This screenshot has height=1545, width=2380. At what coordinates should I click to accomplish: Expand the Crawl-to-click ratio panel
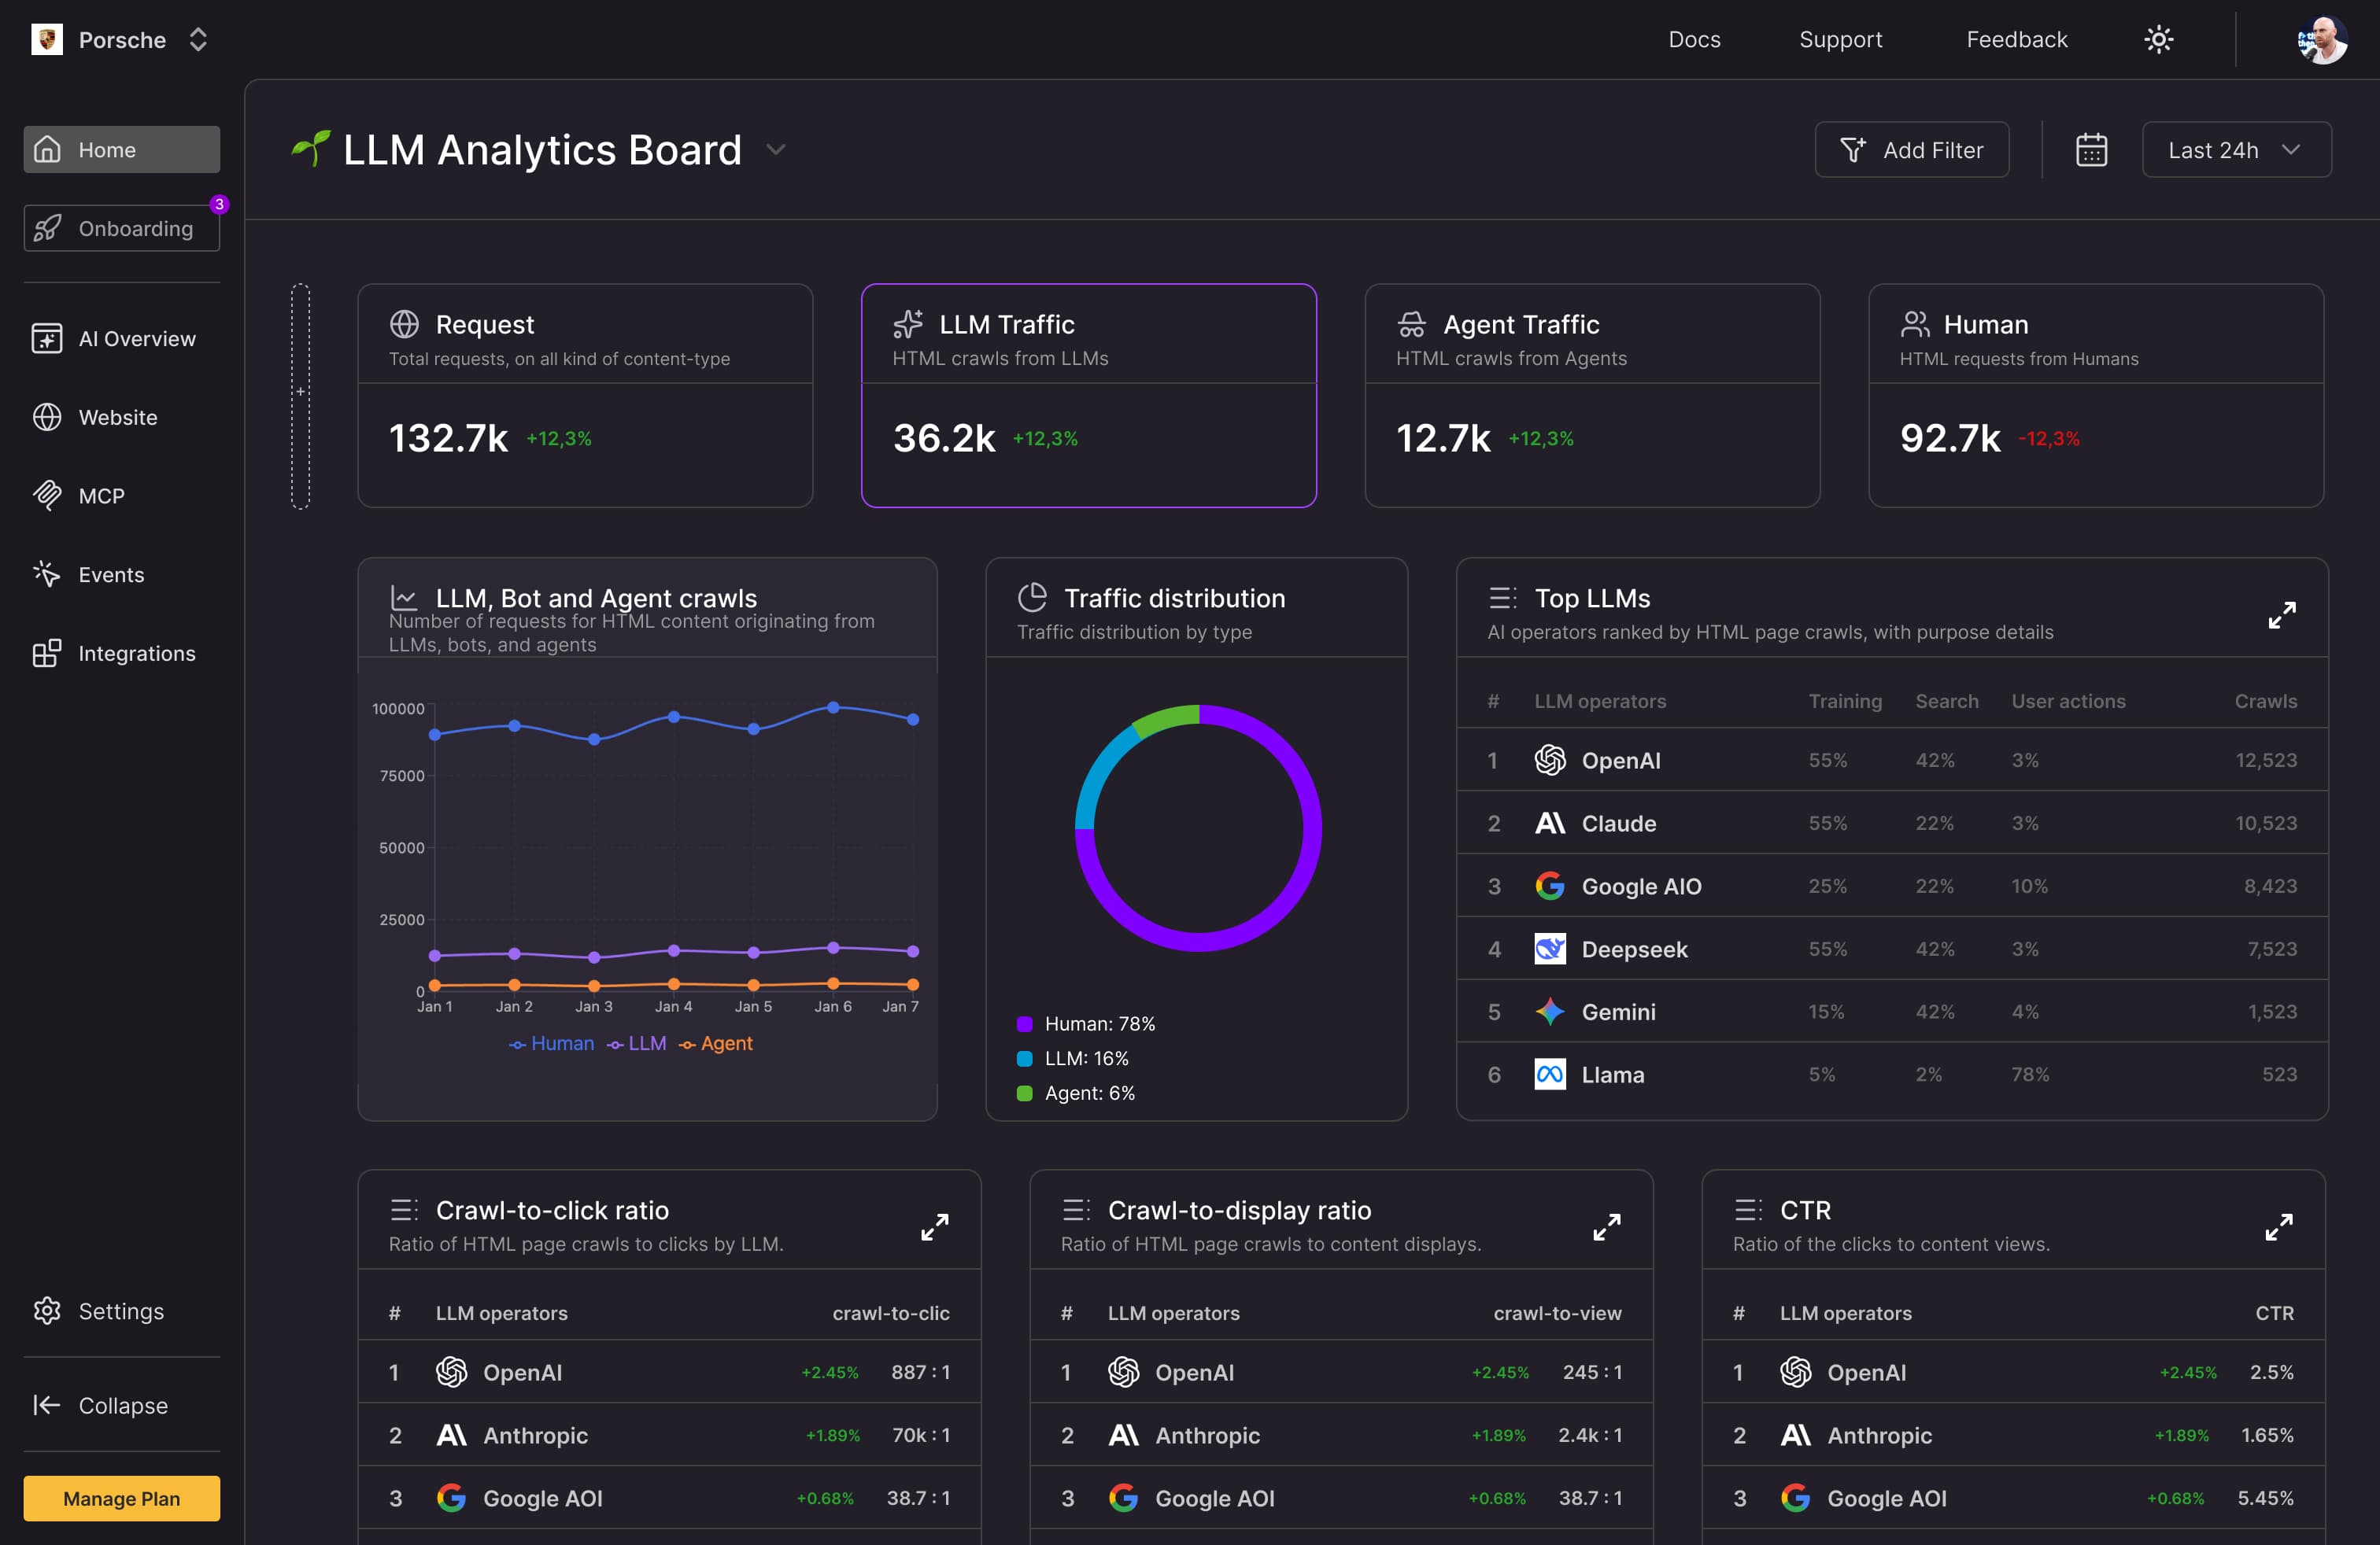tap(934, 1226)
